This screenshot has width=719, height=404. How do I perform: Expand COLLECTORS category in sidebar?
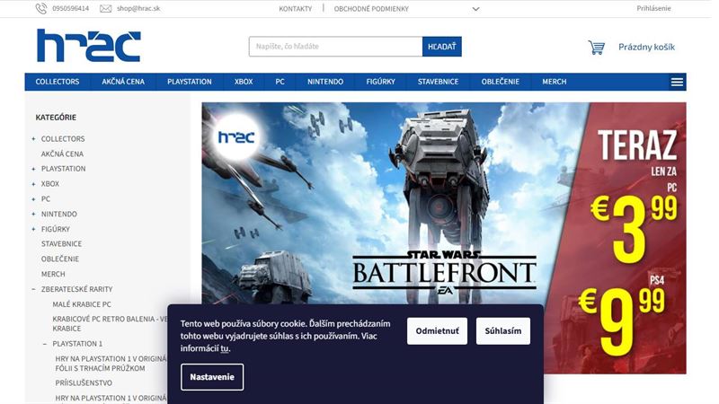(x=33, y=139)
